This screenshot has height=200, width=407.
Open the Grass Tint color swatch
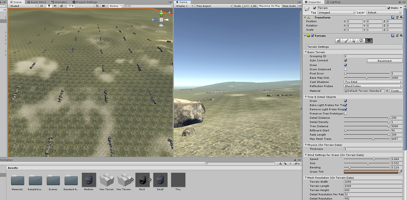click(x=371, y=171)
